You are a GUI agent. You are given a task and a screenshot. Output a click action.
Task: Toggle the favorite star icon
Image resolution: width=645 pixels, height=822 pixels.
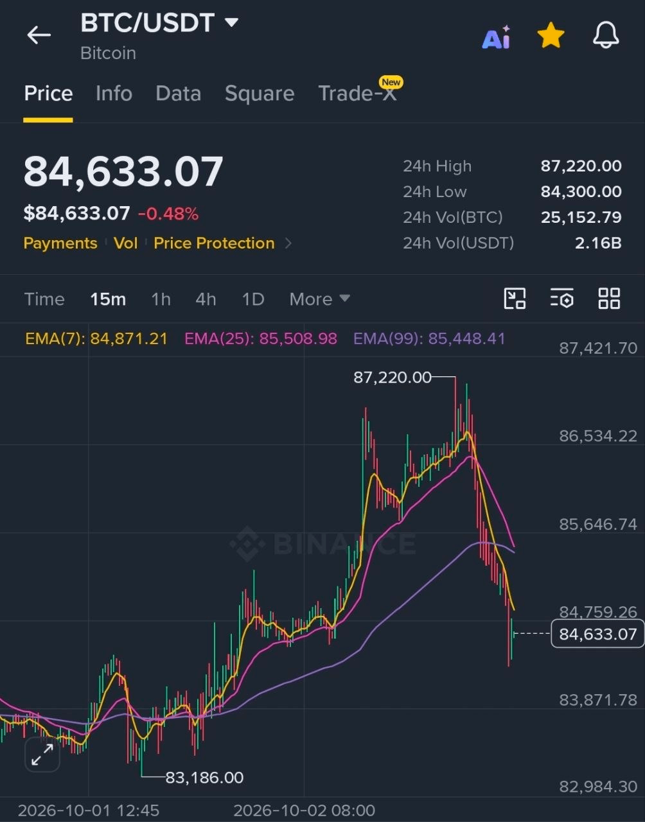pos(551,35)
